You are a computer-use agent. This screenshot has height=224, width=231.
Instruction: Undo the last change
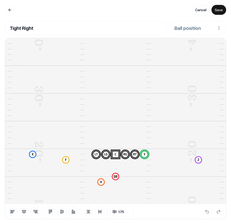[x=207, y=212]
